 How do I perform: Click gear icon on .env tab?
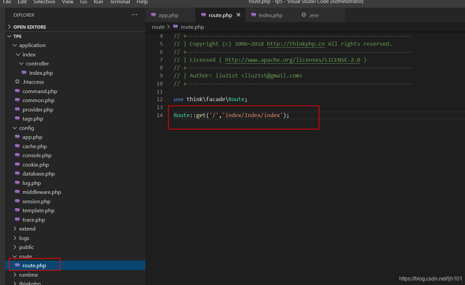coord(304,15)
